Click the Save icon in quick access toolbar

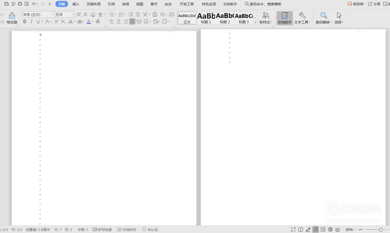tap(6, 4)
